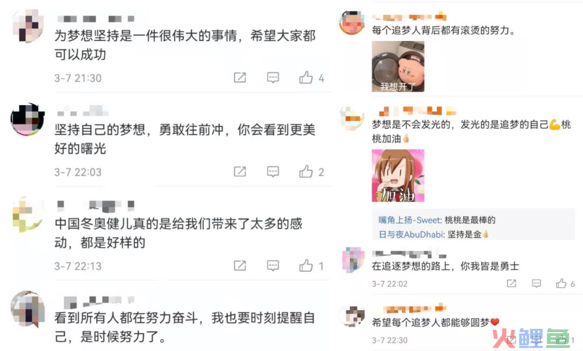Reply to the 3-7 21:30 comment

click(x=273, y=78)
